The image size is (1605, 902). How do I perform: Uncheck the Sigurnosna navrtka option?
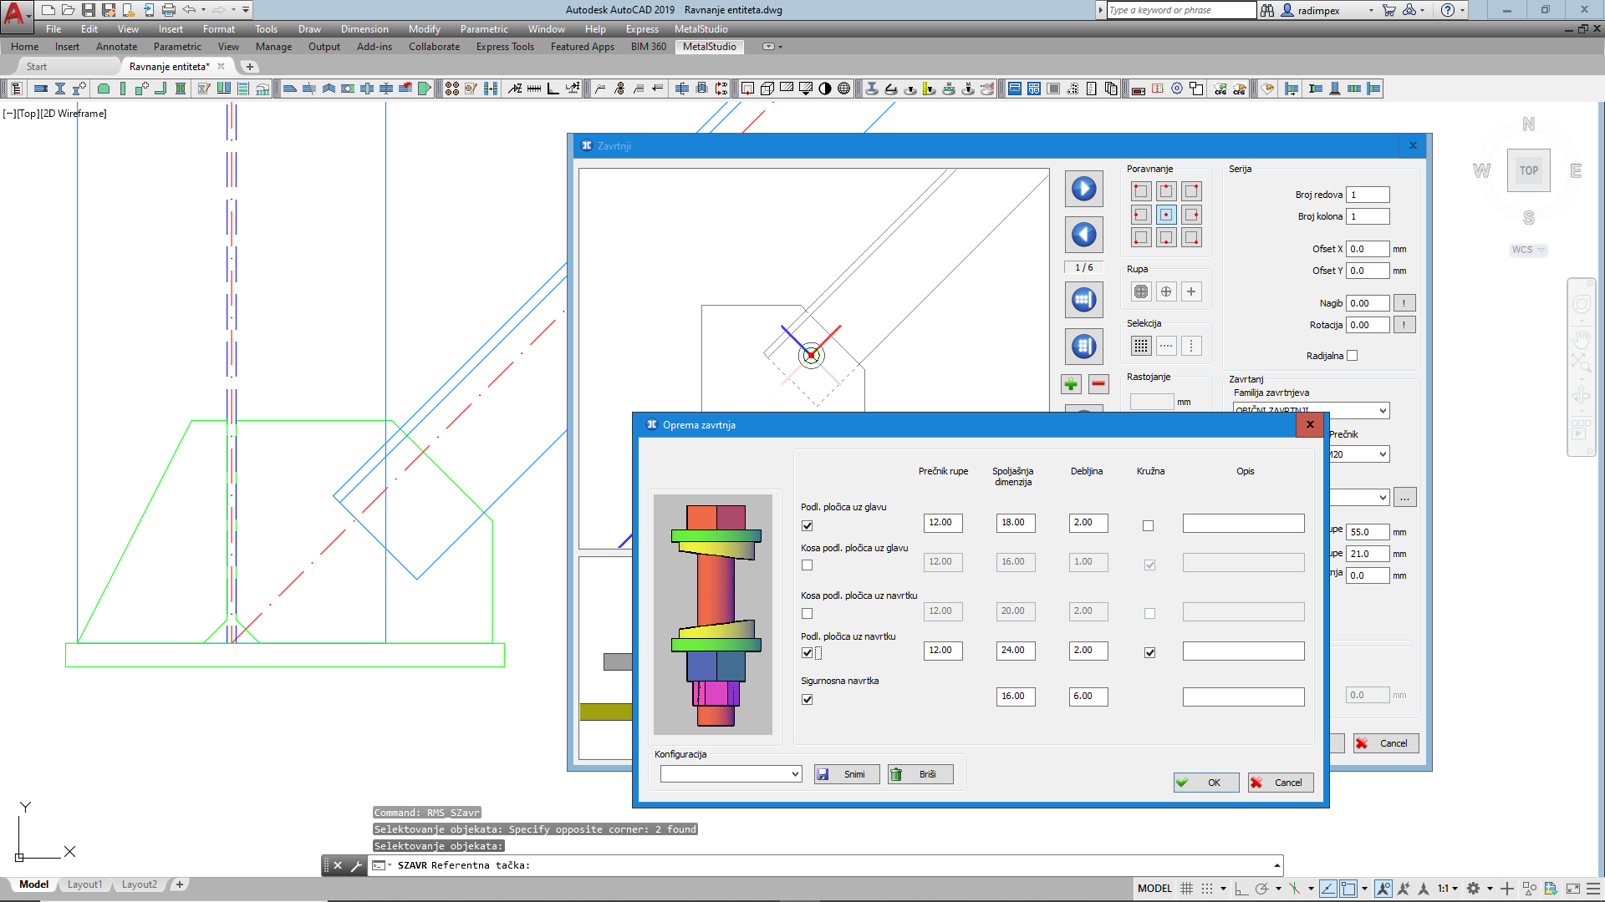pos(807,699)
